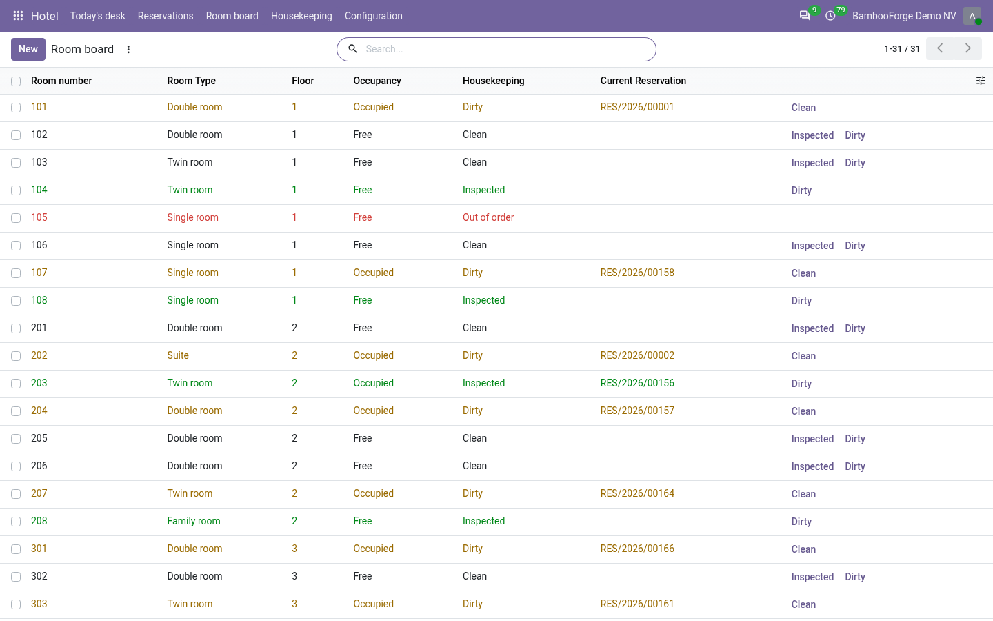The width and height of the screenshot is (993, 621).
Task: Mark room 103 as Dirty
Action: point(855,163)
